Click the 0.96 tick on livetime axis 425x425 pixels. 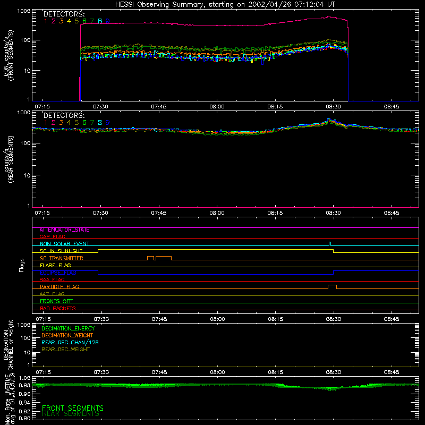[24, 394]
